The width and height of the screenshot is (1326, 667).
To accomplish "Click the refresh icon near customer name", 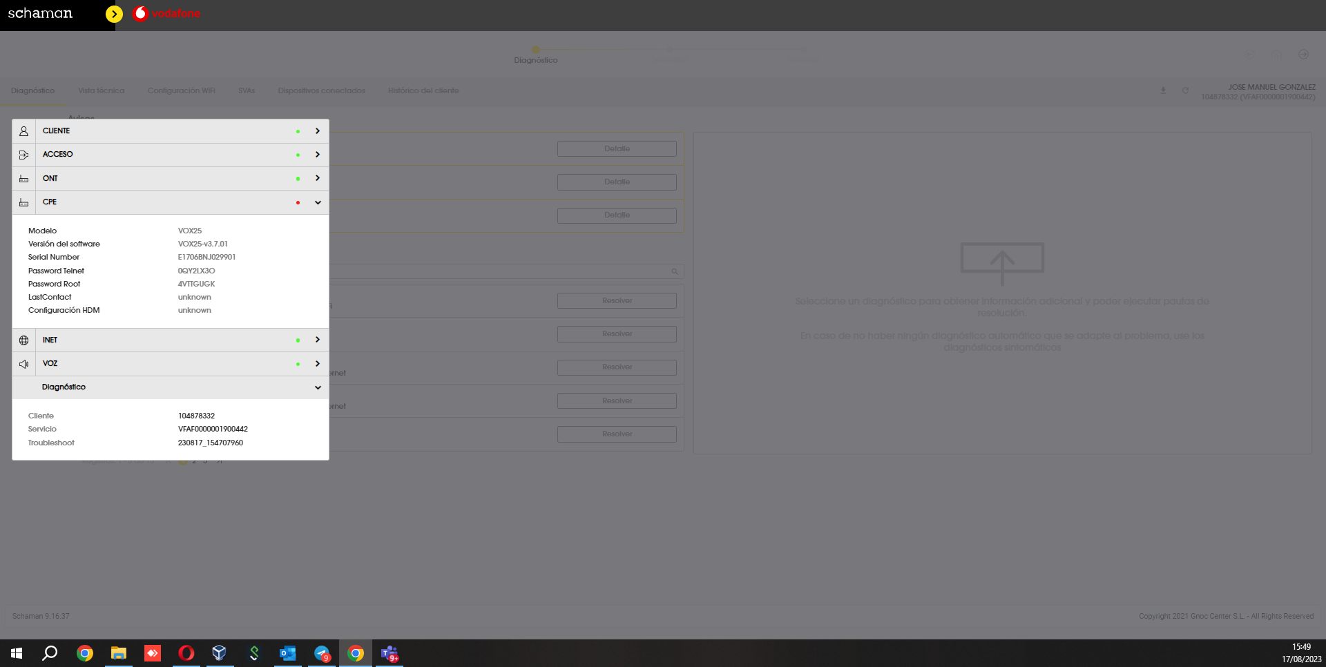I will [x=1185, y=90].
